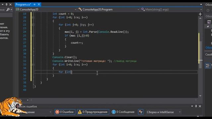Viewport: 212px width, 119px height.
Task: Open the Сборка и IntelliSense dropdown
Action: tap(163, 112)
